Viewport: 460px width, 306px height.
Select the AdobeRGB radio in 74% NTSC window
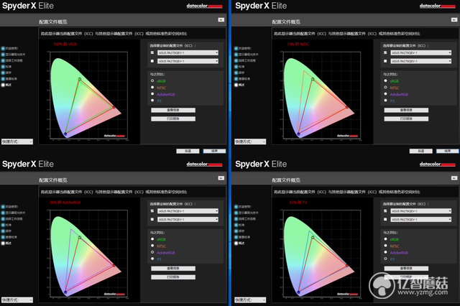(x=385, y=94)
